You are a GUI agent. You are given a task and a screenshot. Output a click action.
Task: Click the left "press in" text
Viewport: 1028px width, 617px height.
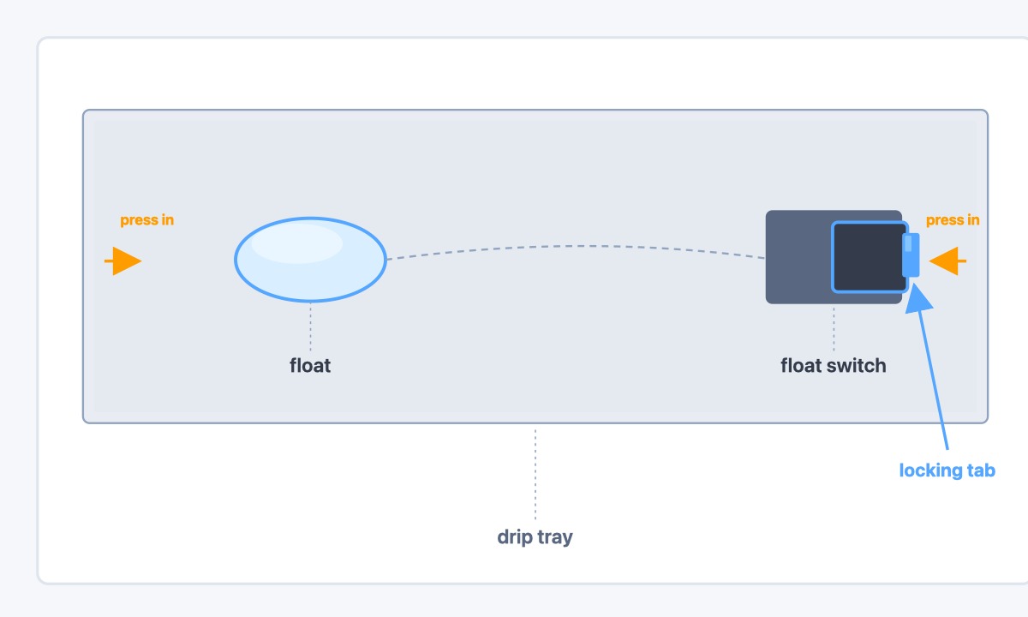pos(146,220)
